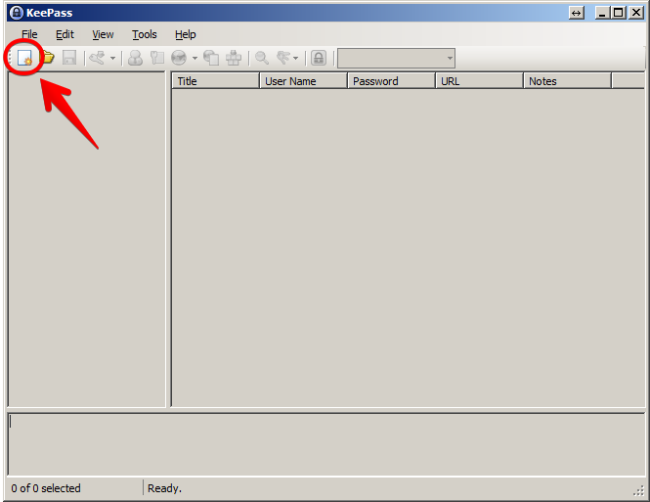
Task: Click the User Name column header
Action: point(303,81)
